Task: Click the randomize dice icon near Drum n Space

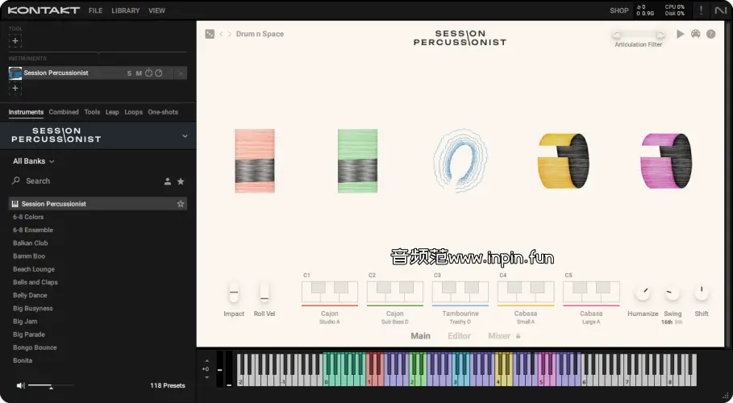Action: 210,34
